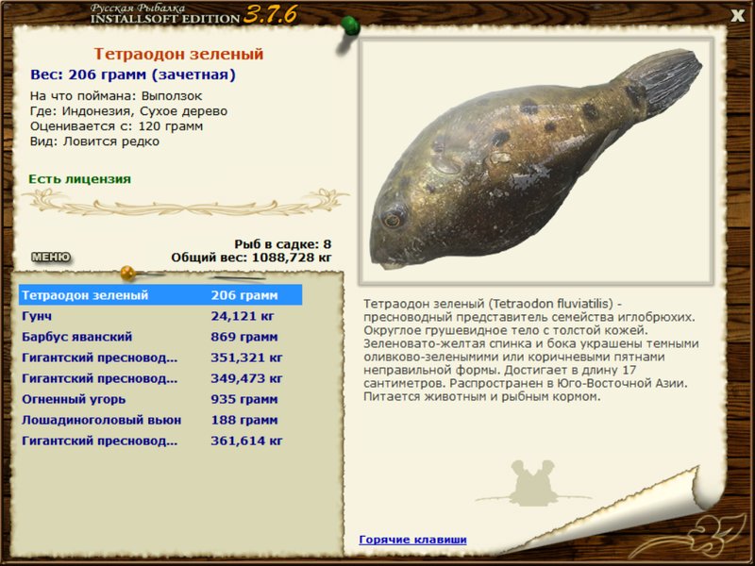Screen dimensions: 755x566
Task: Pick Огненный угорь 935 грамм entry
Action: click(160, 399)
